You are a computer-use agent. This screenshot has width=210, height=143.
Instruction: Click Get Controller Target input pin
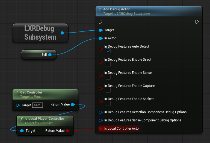coord(18,105)
